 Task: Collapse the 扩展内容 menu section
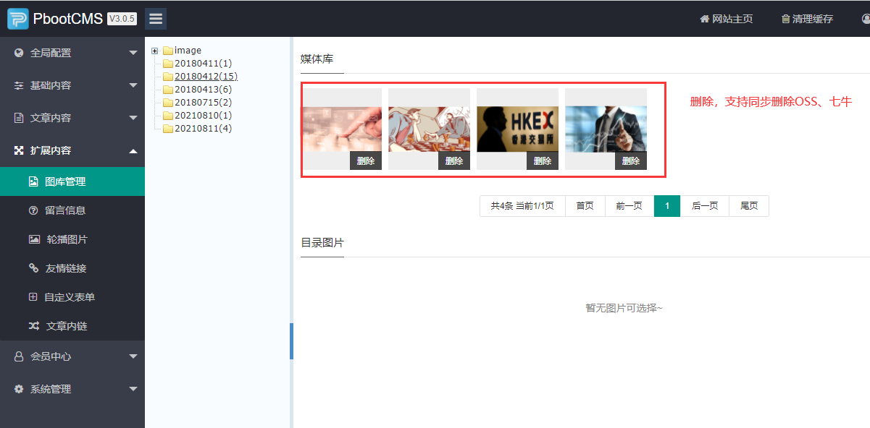pyautogui.click(x=72, y=150)
